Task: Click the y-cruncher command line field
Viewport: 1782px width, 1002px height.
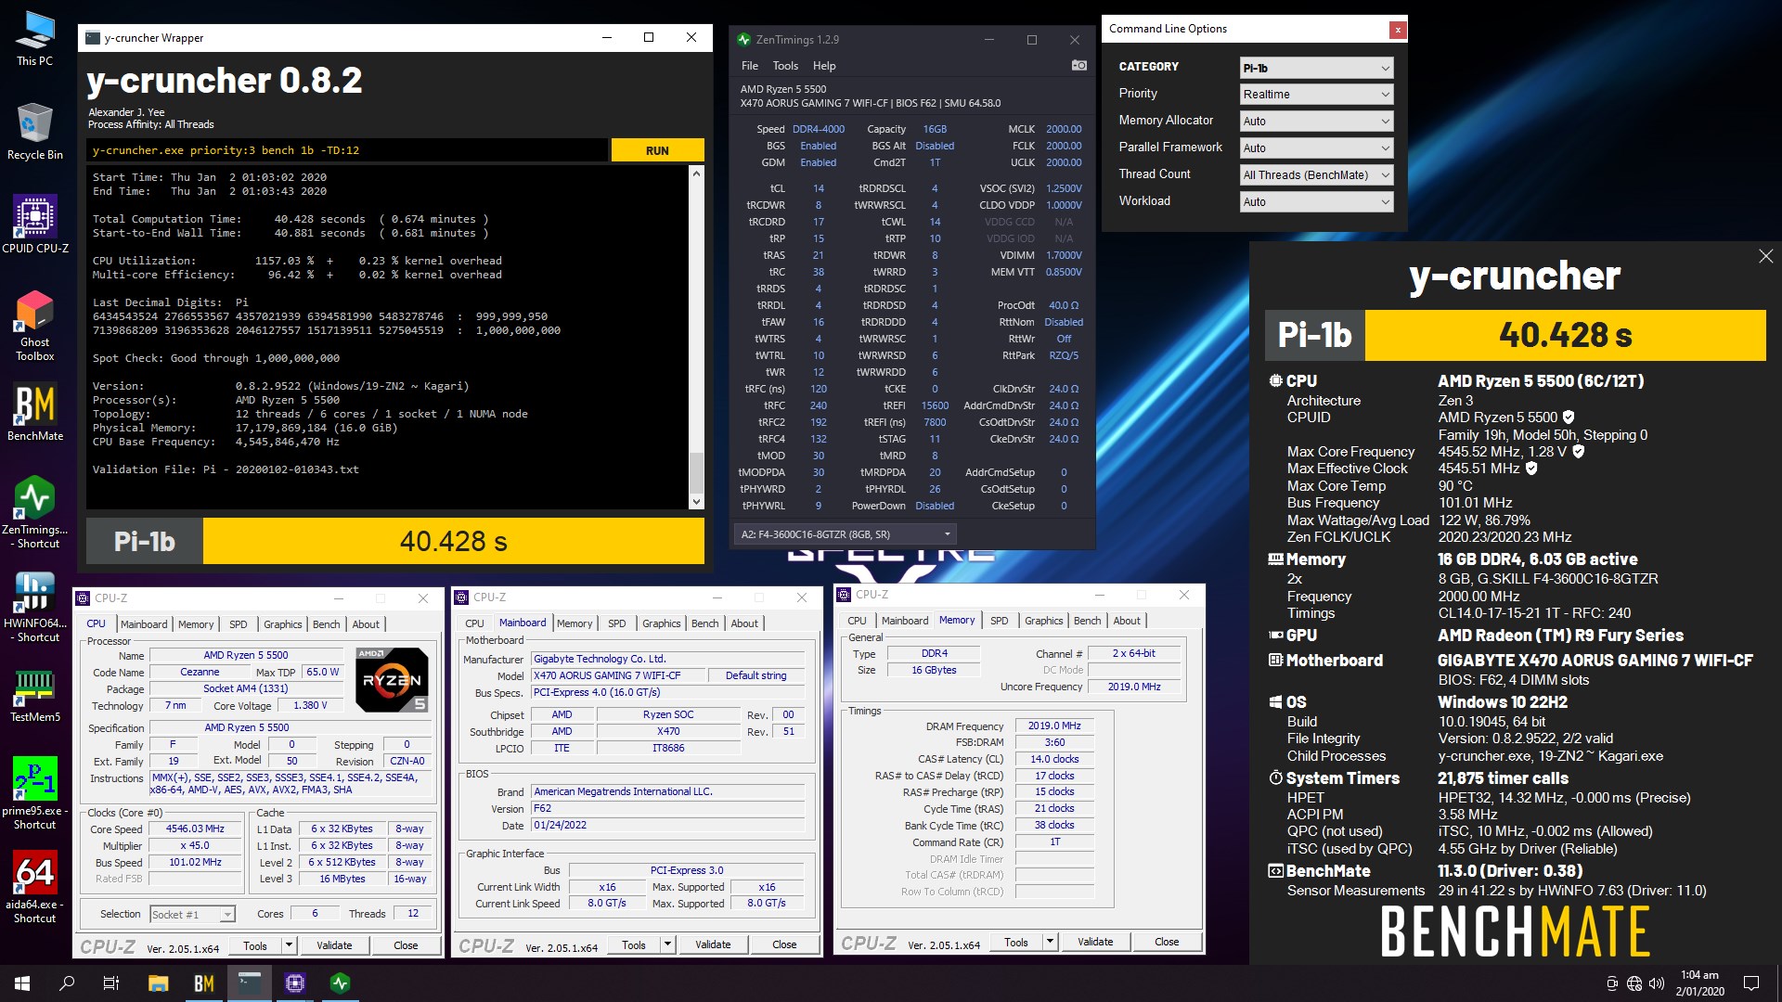Action: pyautogui.click(x=348, y=150)
